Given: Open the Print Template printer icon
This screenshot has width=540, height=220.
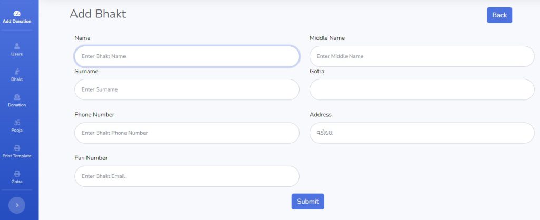Looking at the screenshot, I should [x=17, y=148].
